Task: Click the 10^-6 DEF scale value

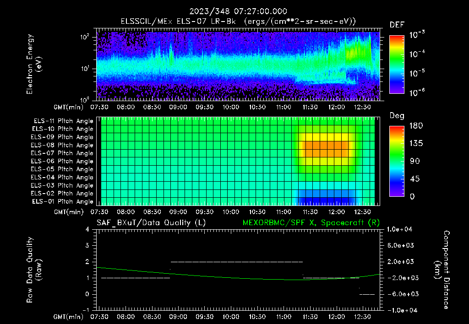Action: pyautogui.click(x=417, y=92)
